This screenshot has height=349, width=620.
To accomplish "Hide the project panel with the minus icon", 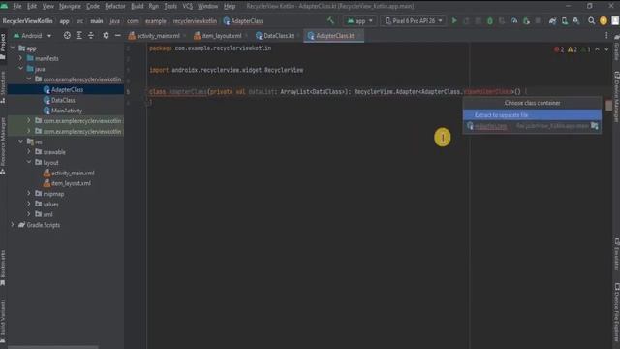I will click(x=117, y=36).
